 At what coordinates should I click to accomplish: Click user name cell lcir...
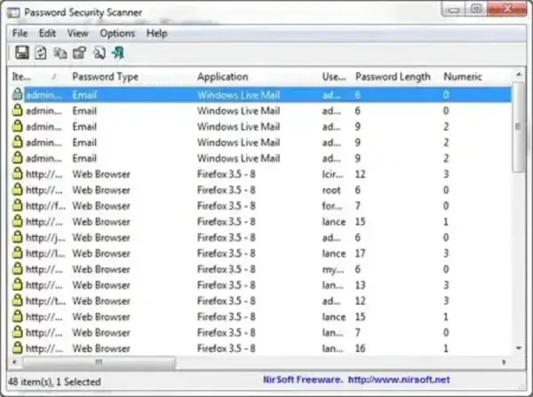332,174
